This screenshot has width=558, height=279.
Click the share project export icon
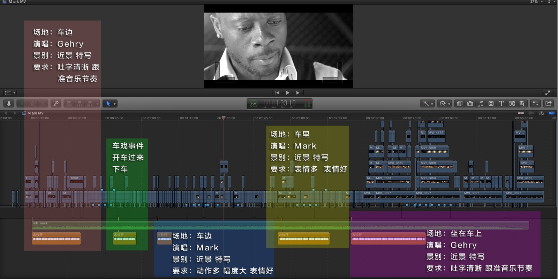pos(548,104)
